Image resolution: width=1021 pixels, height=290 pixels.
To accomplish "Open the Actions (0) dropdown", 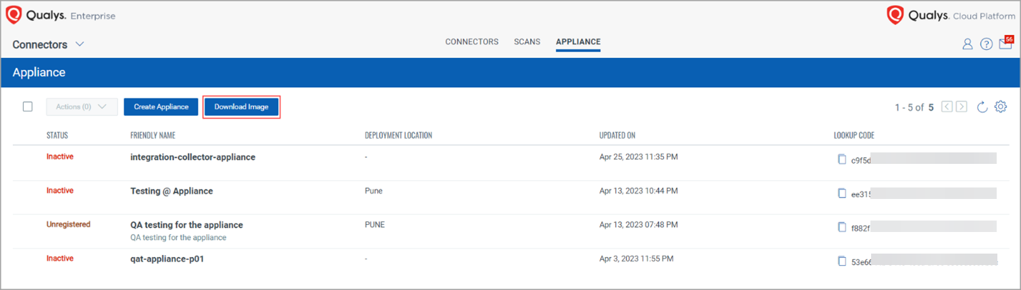I will [x=82, y=107].
